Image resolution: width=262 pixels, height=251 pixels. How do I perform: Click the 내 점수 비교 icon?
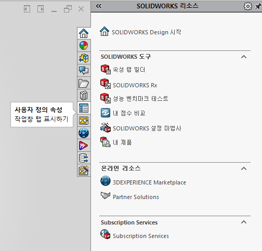point(106,113)
